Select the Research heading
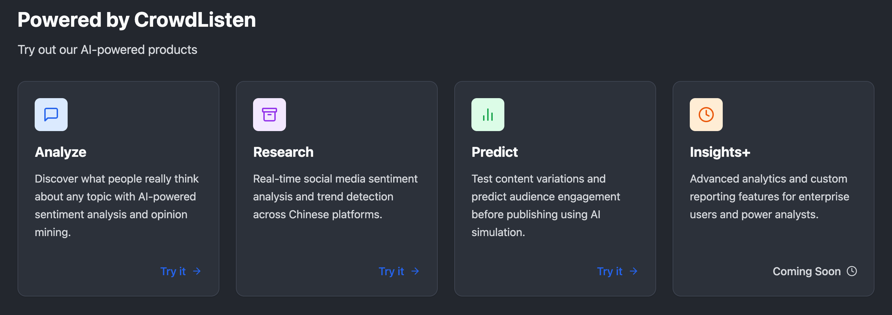The height and width of the screenshot is (315, 892). 283,152
